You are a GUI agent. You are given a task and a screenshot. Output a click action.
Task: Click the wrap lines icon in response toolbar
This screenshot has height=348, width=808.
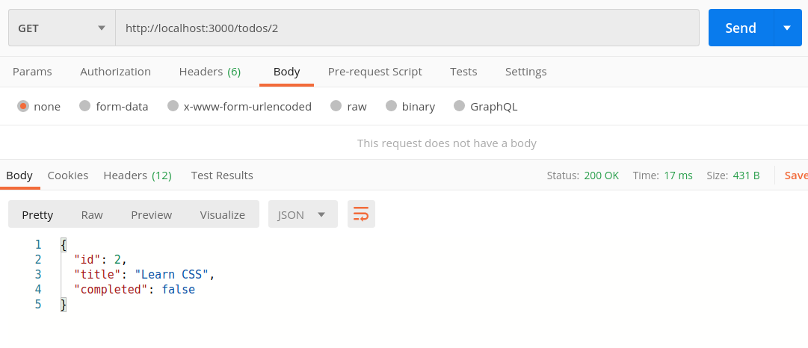click(361, 214)
